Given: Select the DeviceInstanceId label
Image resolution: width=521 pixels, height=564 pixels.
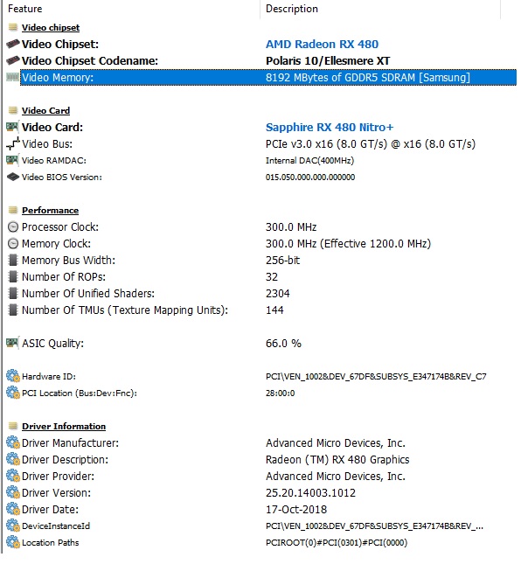Looking at the screenshot, I should click(56, 526).
